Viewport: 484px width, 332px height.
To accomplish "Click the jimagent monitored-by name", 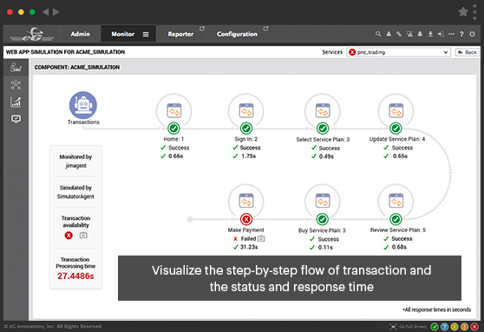I will pos(76,165).
